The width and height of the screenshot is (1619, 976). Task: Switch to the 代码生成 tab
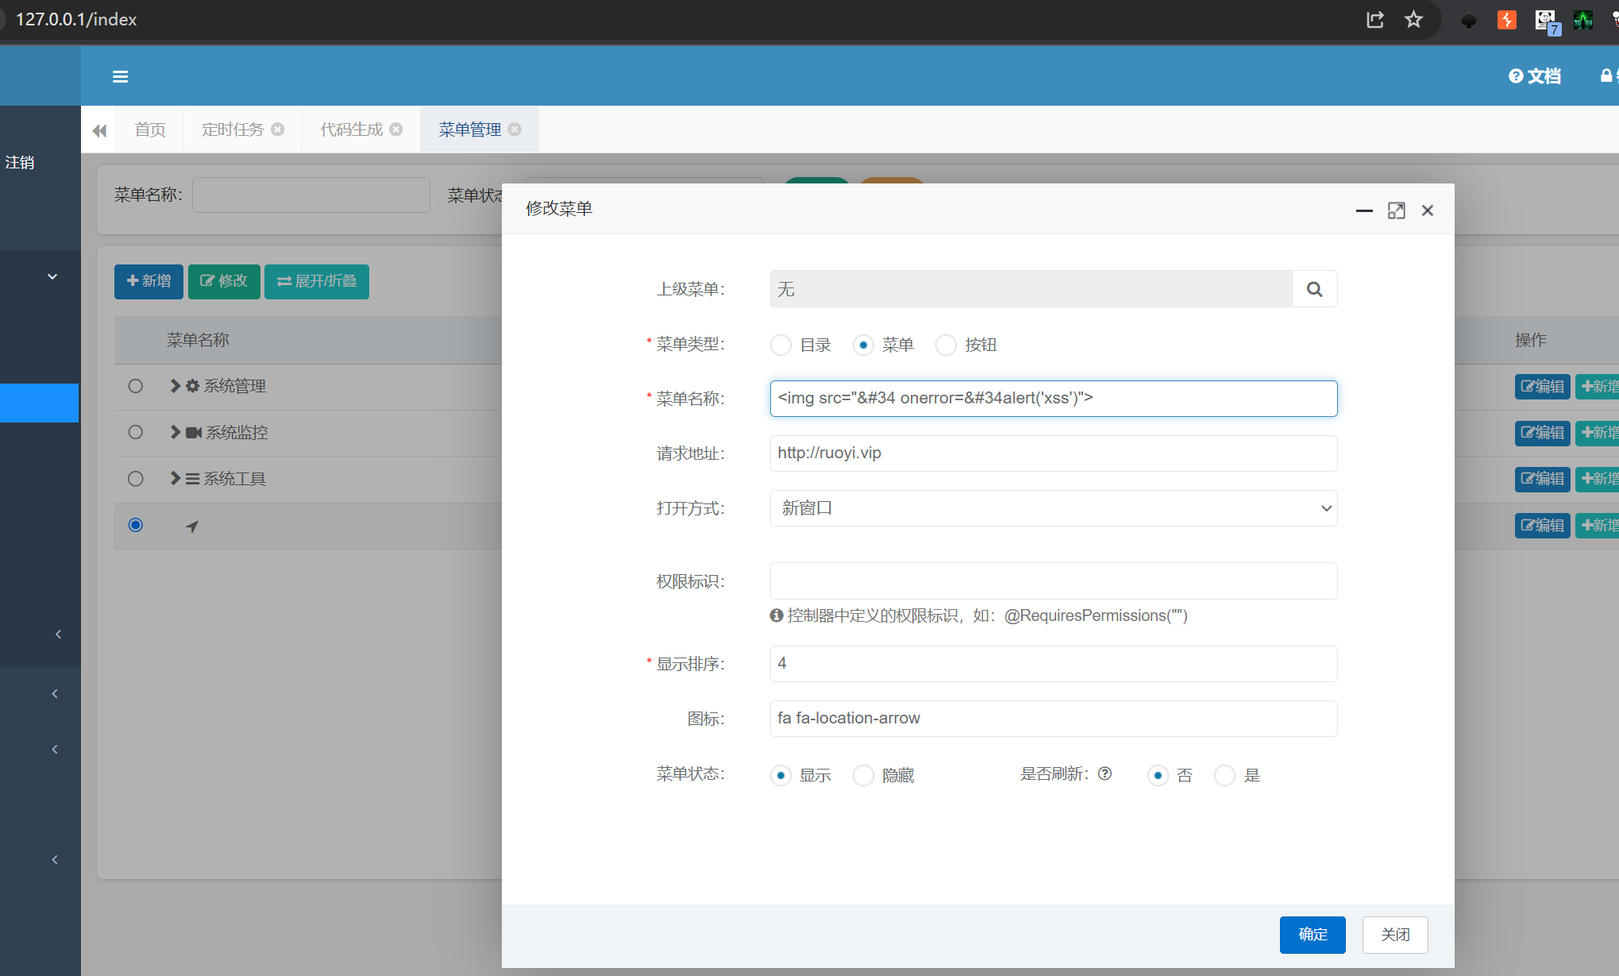coord(351,129)
